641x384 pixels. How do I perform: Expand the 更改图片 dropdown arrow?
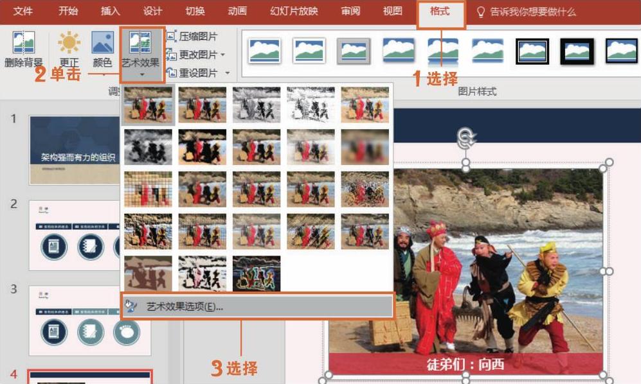click(223, 55)
